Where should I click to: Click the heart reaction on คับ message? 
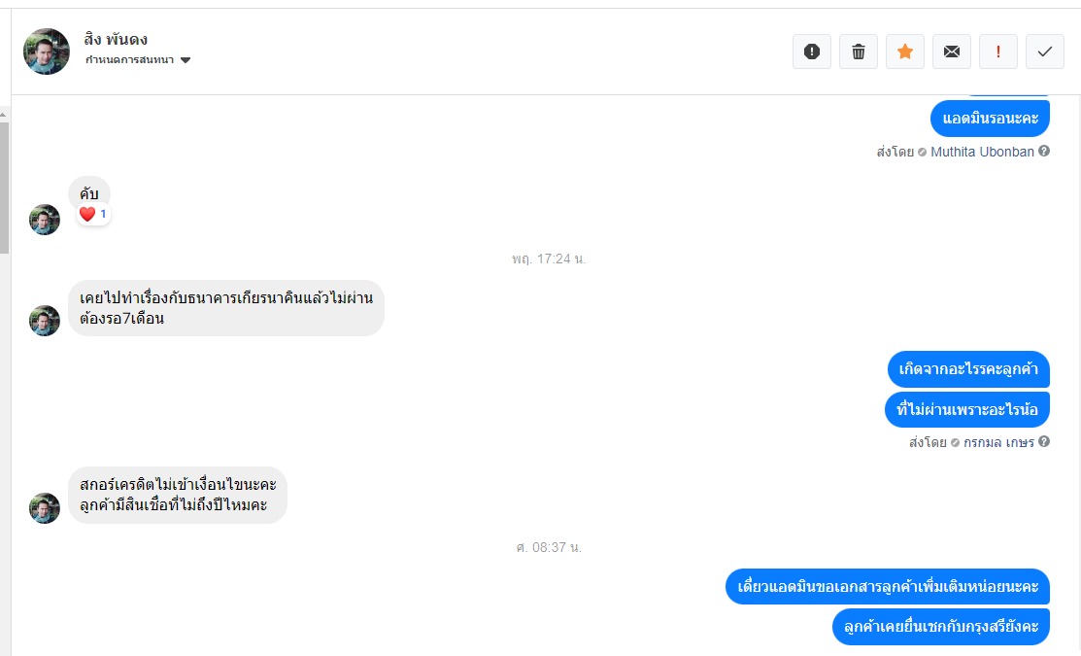[86, 214]
